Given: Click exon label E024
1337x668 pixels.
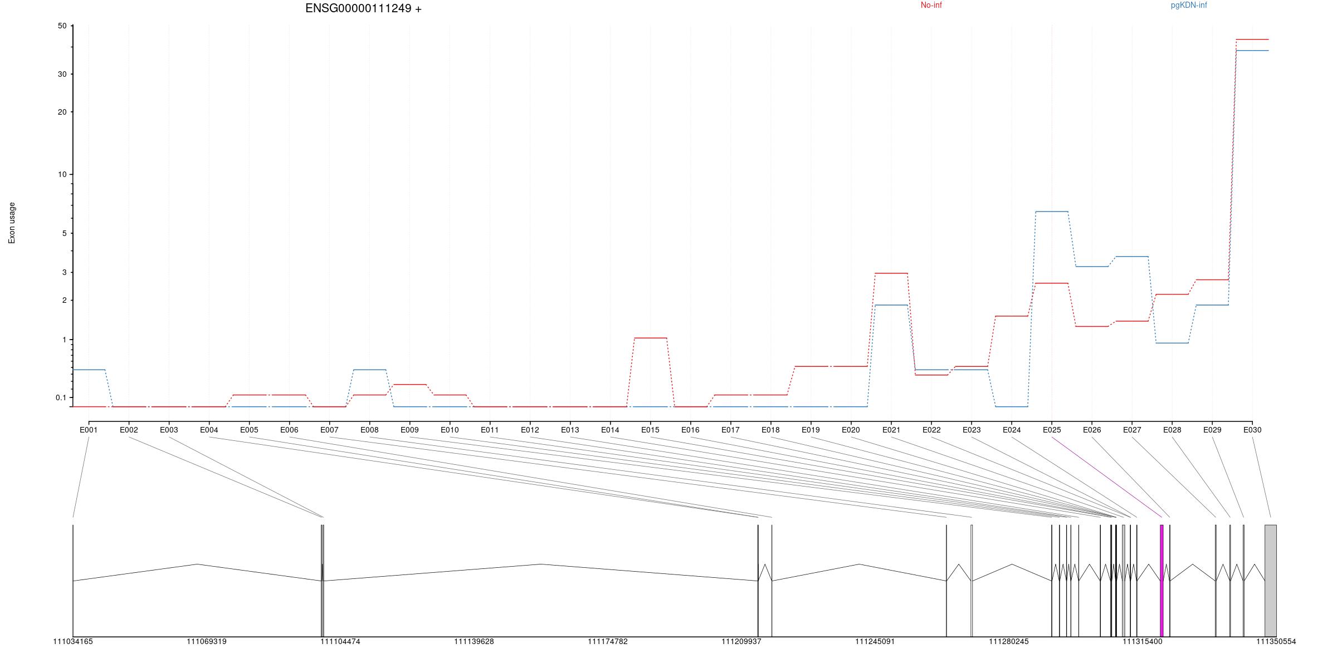Looking at the screenshot, I should (1012, 430).
